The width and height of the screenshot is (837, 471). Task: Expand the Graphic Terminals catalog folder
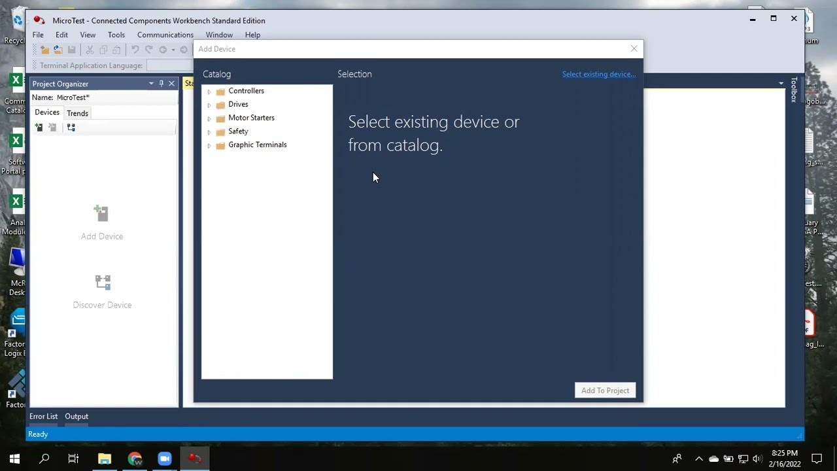click(x=209, y=145)
